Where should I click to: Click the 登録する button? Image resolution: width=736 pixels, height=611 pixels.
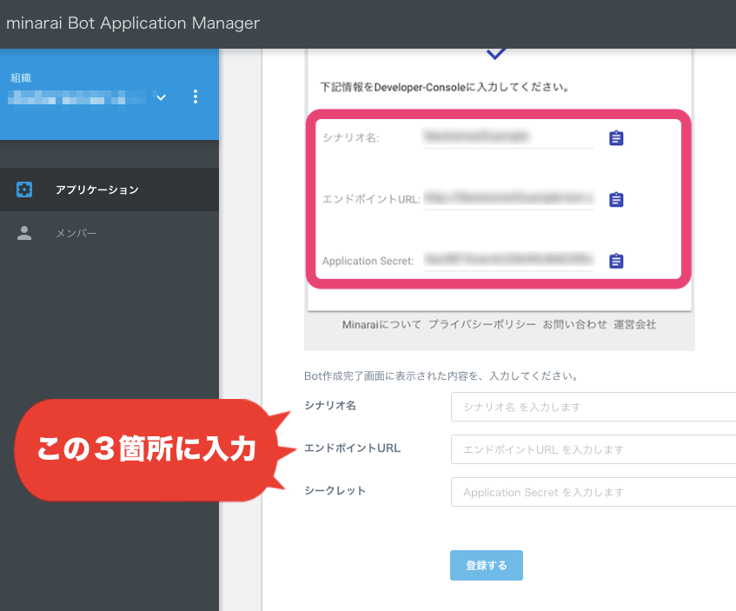tap(487, 565)
